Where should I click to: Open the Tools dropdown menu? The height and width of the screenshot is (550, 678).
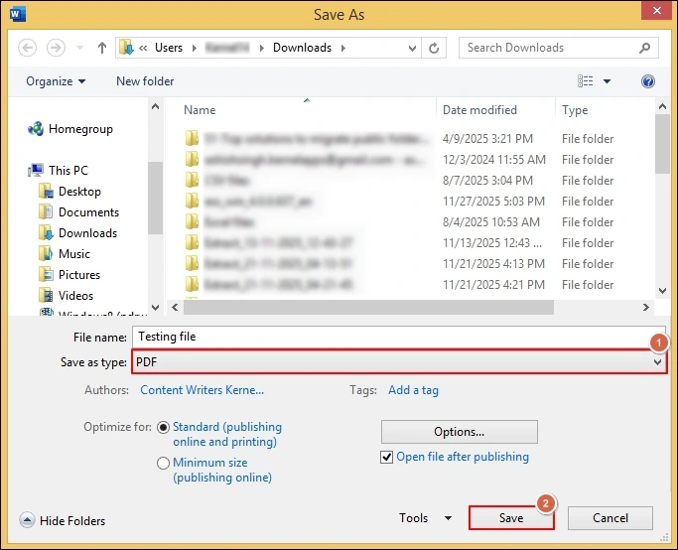coord(426,518)
